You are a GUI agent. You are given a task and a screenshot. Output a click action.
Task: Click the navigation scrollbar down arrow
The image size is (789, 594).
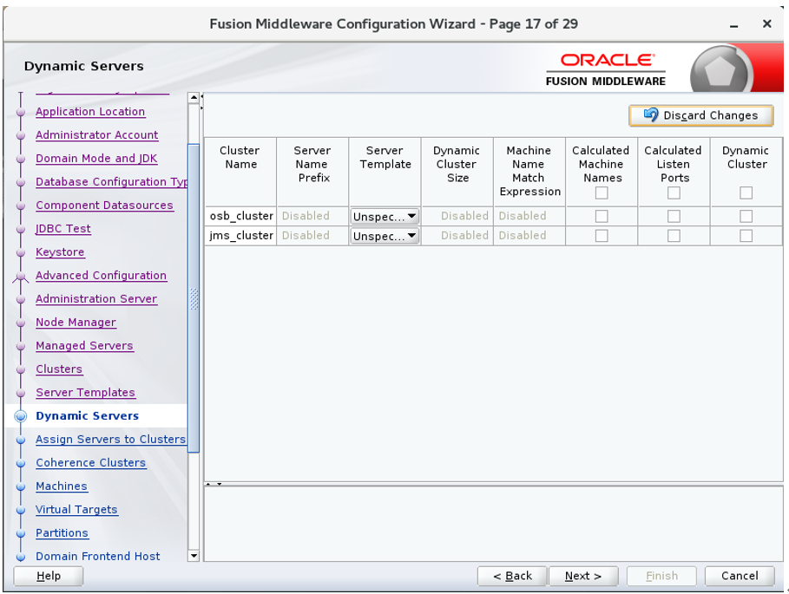pyautogui.click(x=194, y=556)
